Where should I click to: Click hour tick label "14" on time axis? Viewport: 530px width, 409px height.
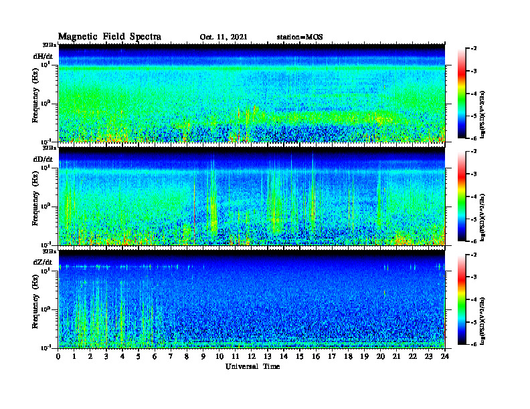(284, 357)
